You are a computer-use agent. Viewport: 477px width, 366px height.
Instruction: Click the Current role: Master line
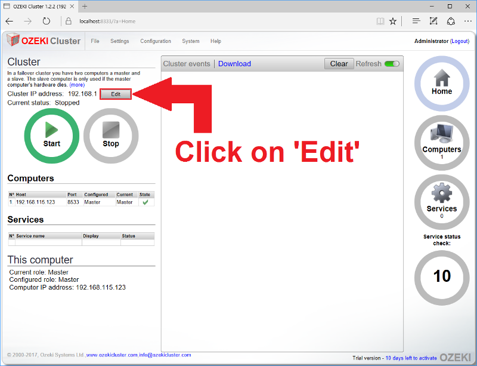(x=39, y=272)
